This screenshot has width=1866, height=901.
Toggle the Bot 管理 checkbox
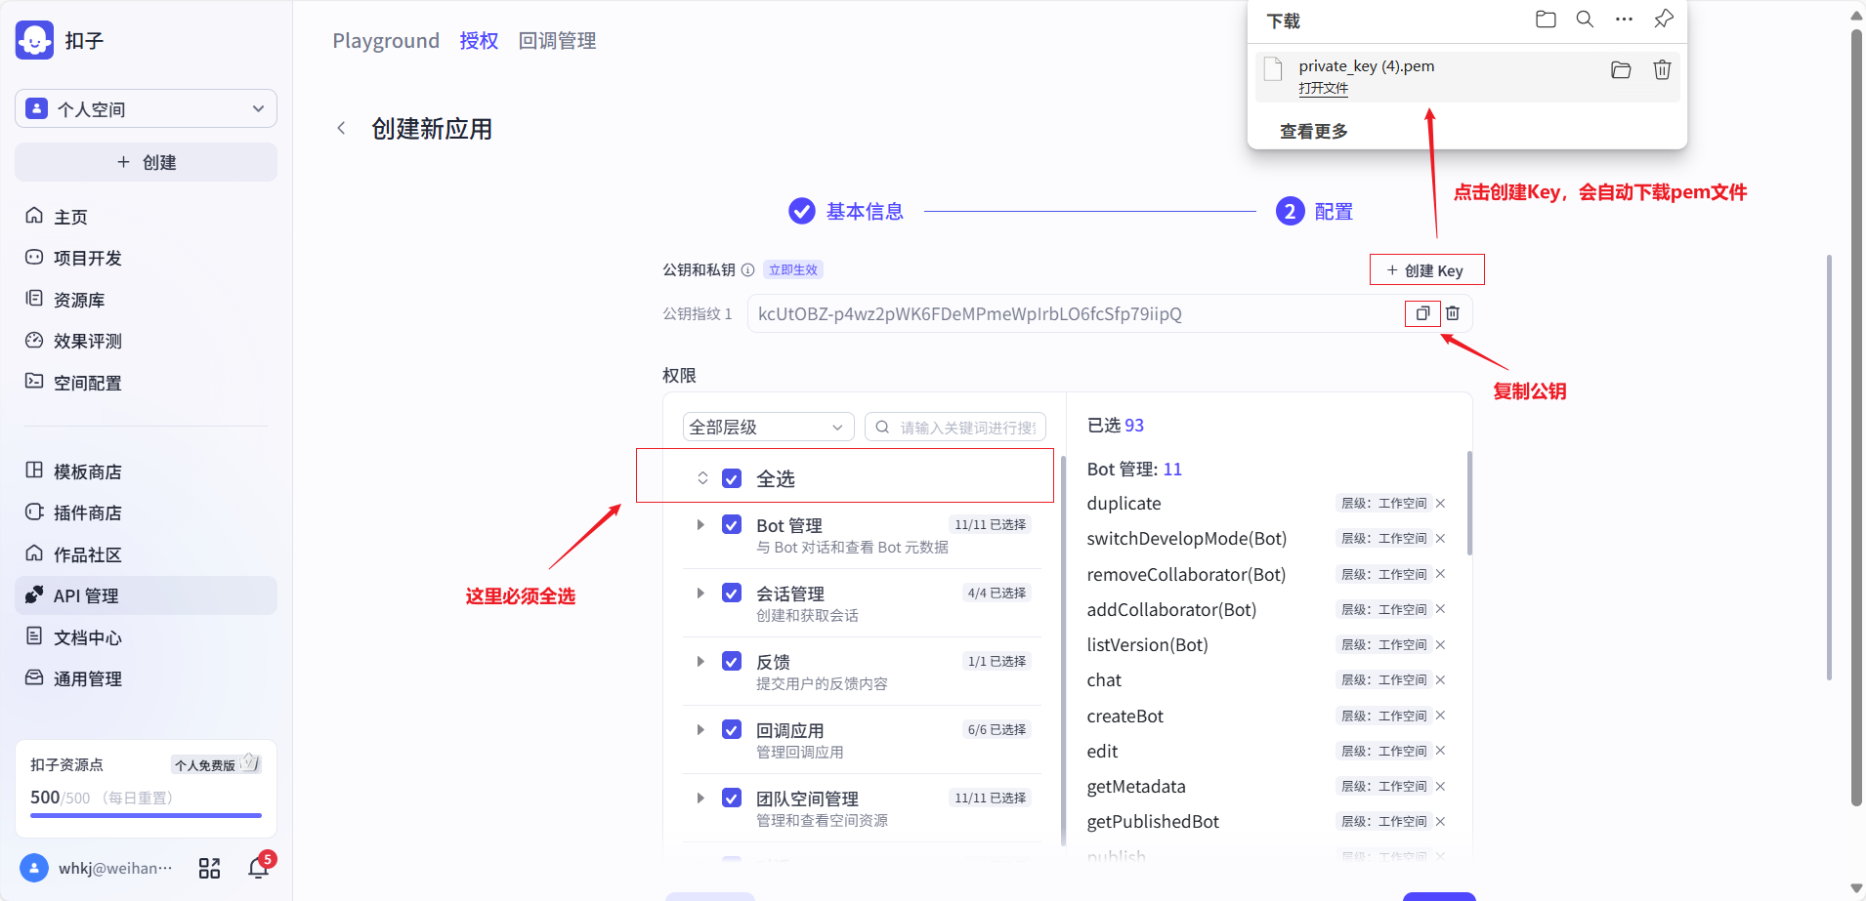click(732, 525)
